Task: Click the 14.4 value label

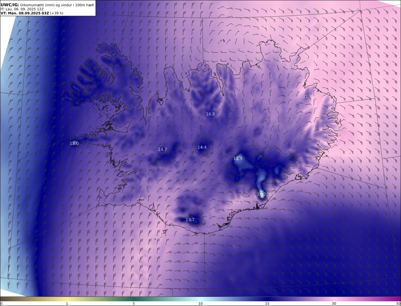Action: (x=202, y=147)
